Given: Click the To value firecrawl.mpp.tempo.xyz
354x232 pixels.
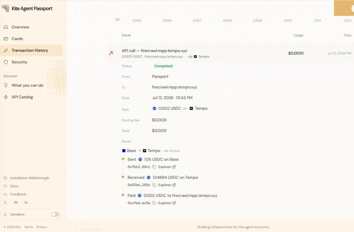Looking at the screenshot, I should [174, 87].
